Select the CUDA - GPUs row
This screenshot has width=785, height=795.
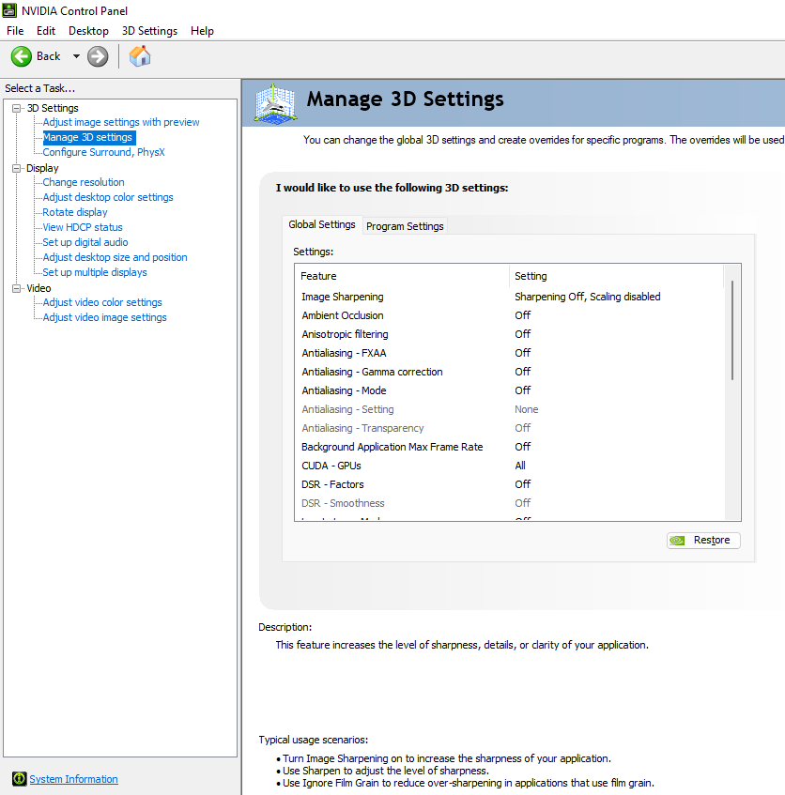point(511,466)
